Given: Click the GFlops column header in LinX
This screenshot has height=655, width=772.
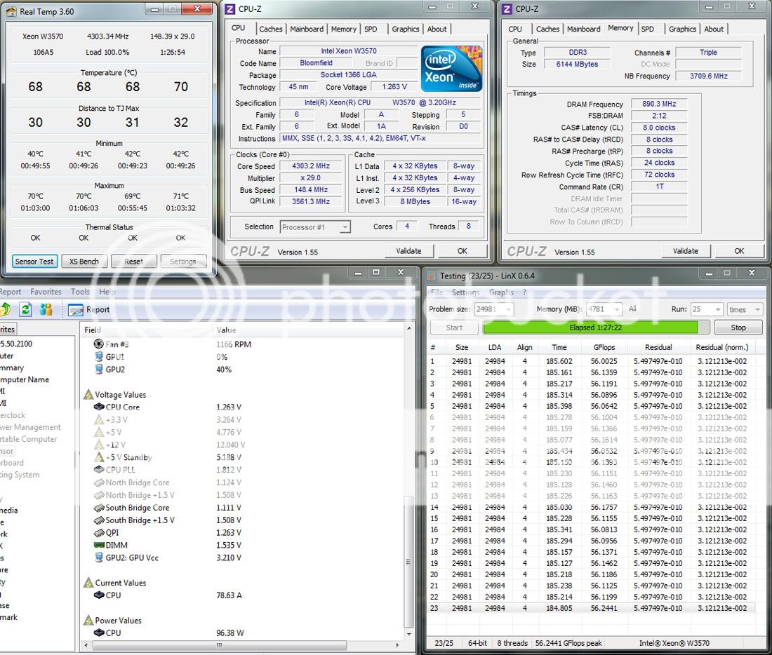Looking at the screenshot, I should click(x=604, y=347).
